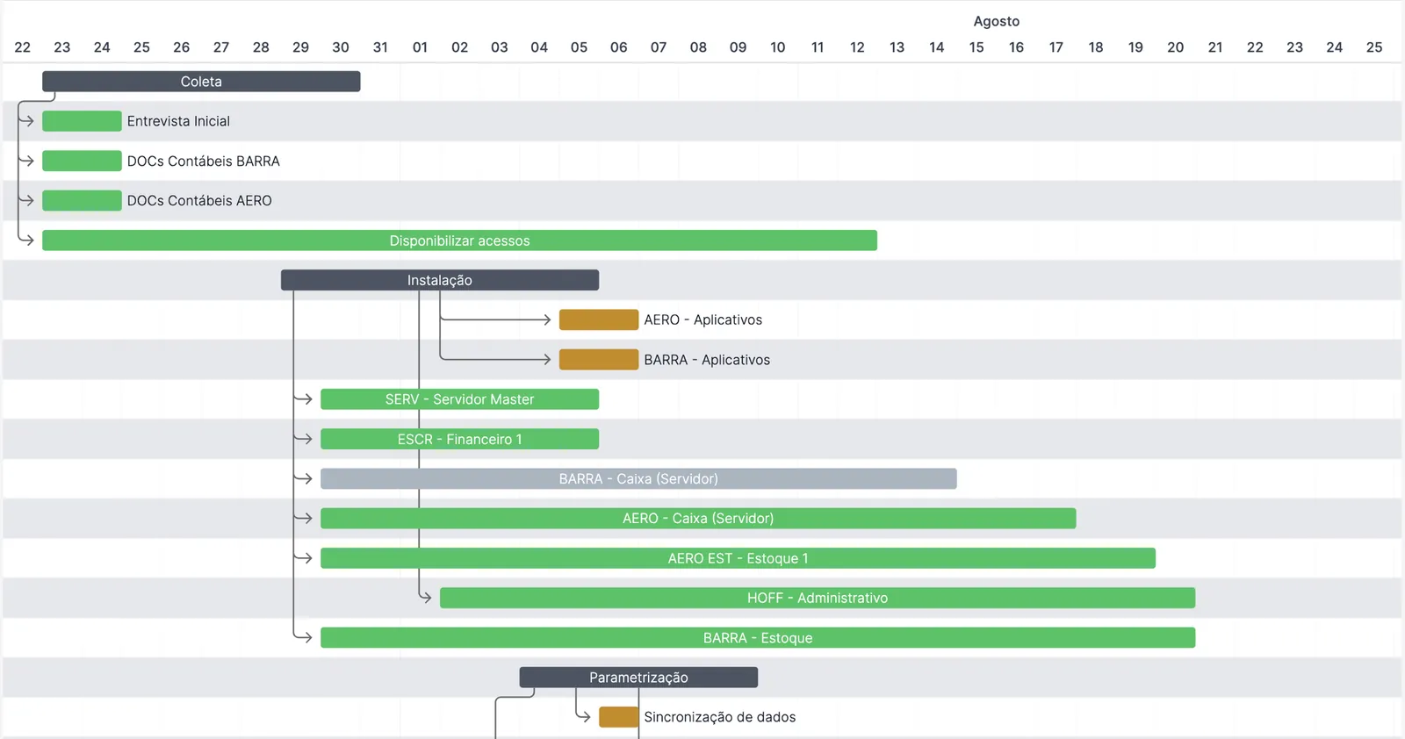This screenshot has width=1405, height=739.
Task: Click the arrow pointing to BARRA - Aplicativos
Action: [496, 359]
